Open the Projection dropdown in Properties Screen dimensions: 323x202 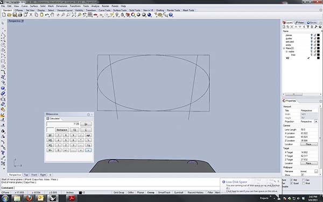pos(316,122)
